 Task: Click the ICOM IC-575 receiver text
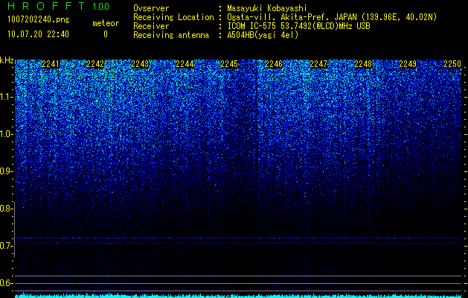(x=298, y=26)
